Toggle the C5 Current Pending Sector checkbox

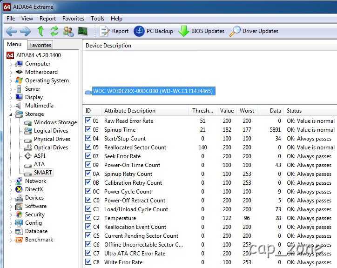coord(88,235)
